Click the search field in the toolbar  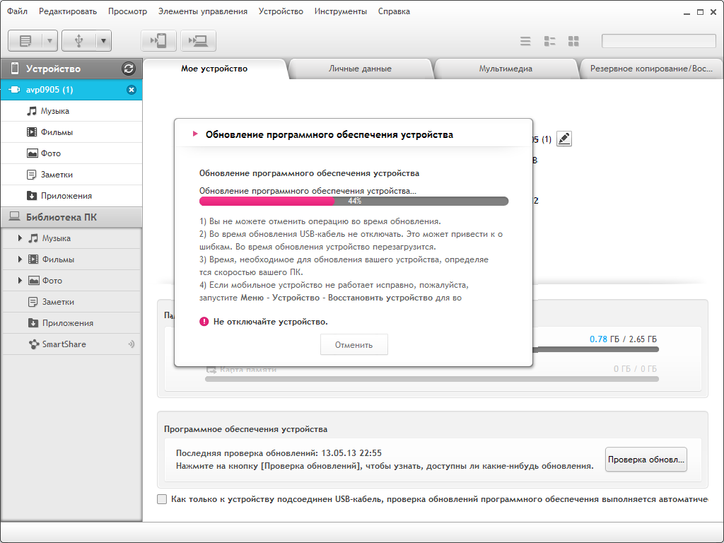click(x=658, y=41)
